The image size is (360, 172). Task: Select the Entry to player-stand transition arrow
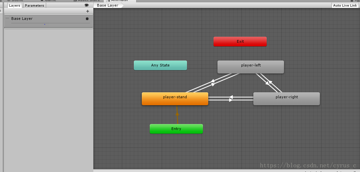tap(177, 114)
